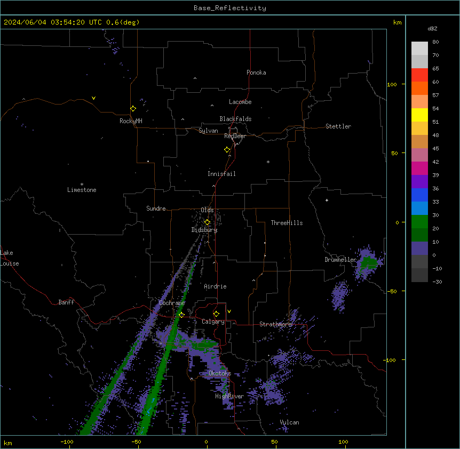Screen dimensions: 460x449
Task: Click the ThreeHills city label
Action: 287,223
